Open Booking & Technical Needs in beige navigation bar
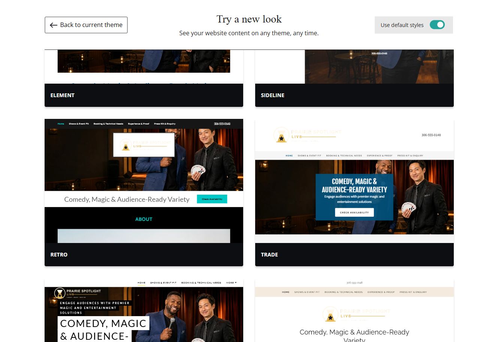This screenshot has width=498, height=342. click(344, 292)
